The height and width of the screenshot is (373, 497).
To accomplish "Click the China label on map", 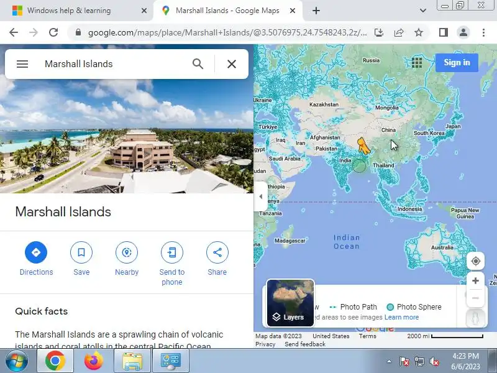I will 388,130.
